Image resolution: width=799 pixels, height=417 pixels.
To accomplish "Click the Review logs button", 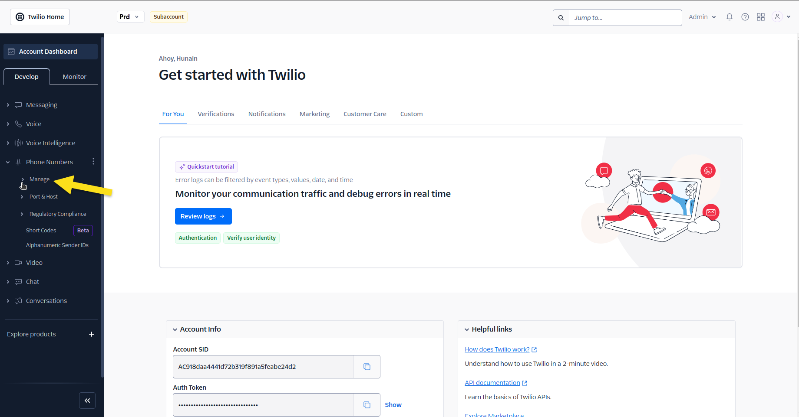I will coord(203,216).
